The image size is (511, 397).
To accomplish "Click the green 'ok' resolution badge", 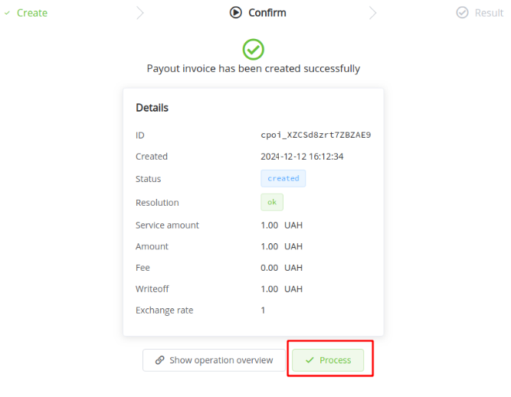I will 271,202.
